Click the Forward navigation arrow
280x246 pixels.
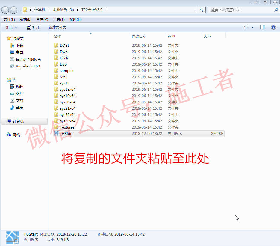(x=13, y=10)
